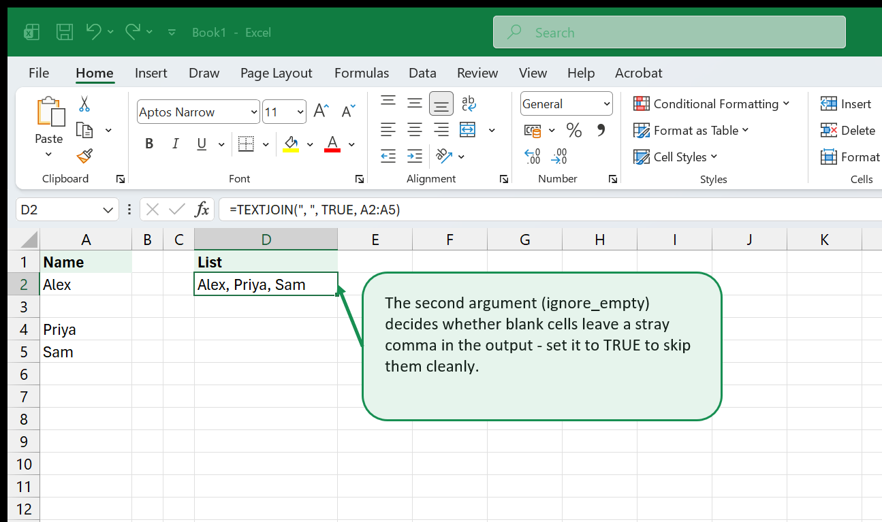This screenshot has height=522, width=882.
Task: Switch to Insert ribbon tab
Action: tap(151, 73)
